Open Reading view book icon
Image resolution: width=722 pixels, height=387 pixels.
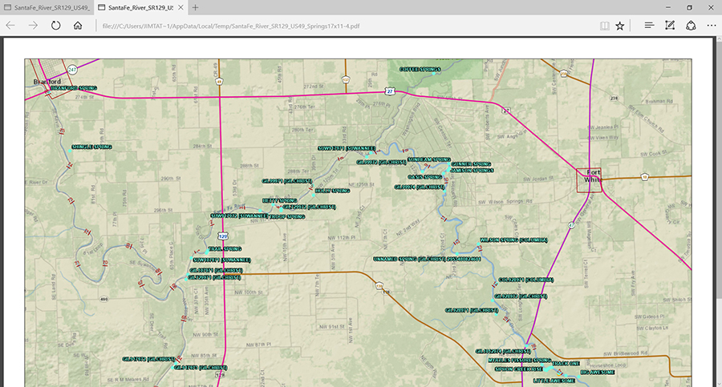pos(603,26)
